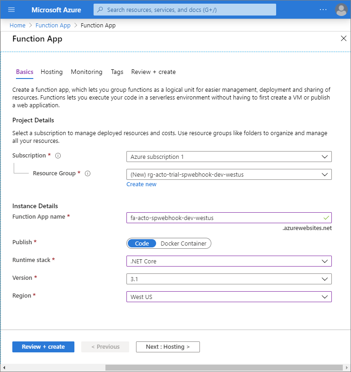Switch to the Tags tab
The image size is (351, 372).
point(117,72)
